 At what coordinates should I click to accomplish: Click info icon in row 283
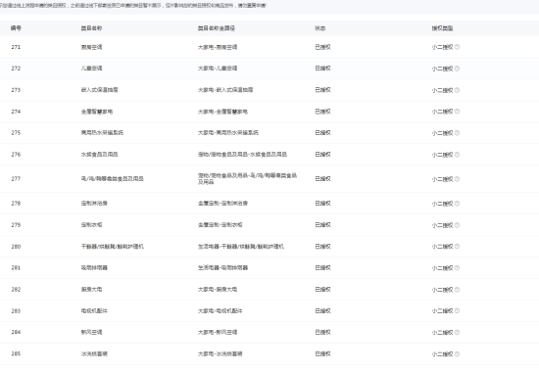(457, 311)
